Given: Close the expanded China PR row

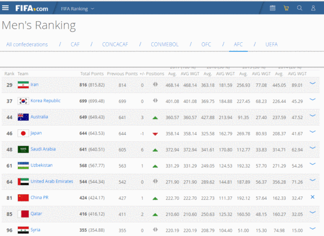Looking at the screenshot, I should (x=313, y=197).
